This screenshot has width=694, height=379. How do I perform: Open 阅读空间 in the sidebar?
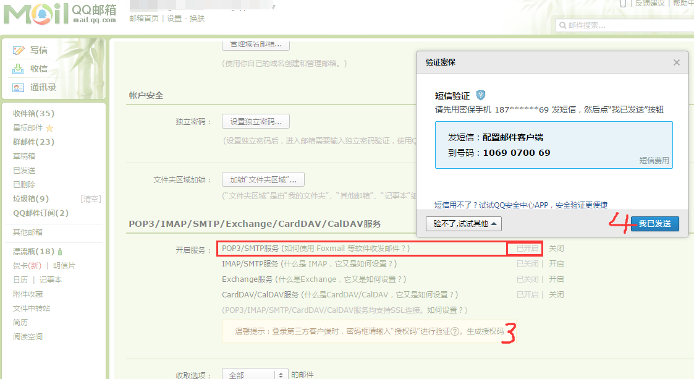(27, 336)
